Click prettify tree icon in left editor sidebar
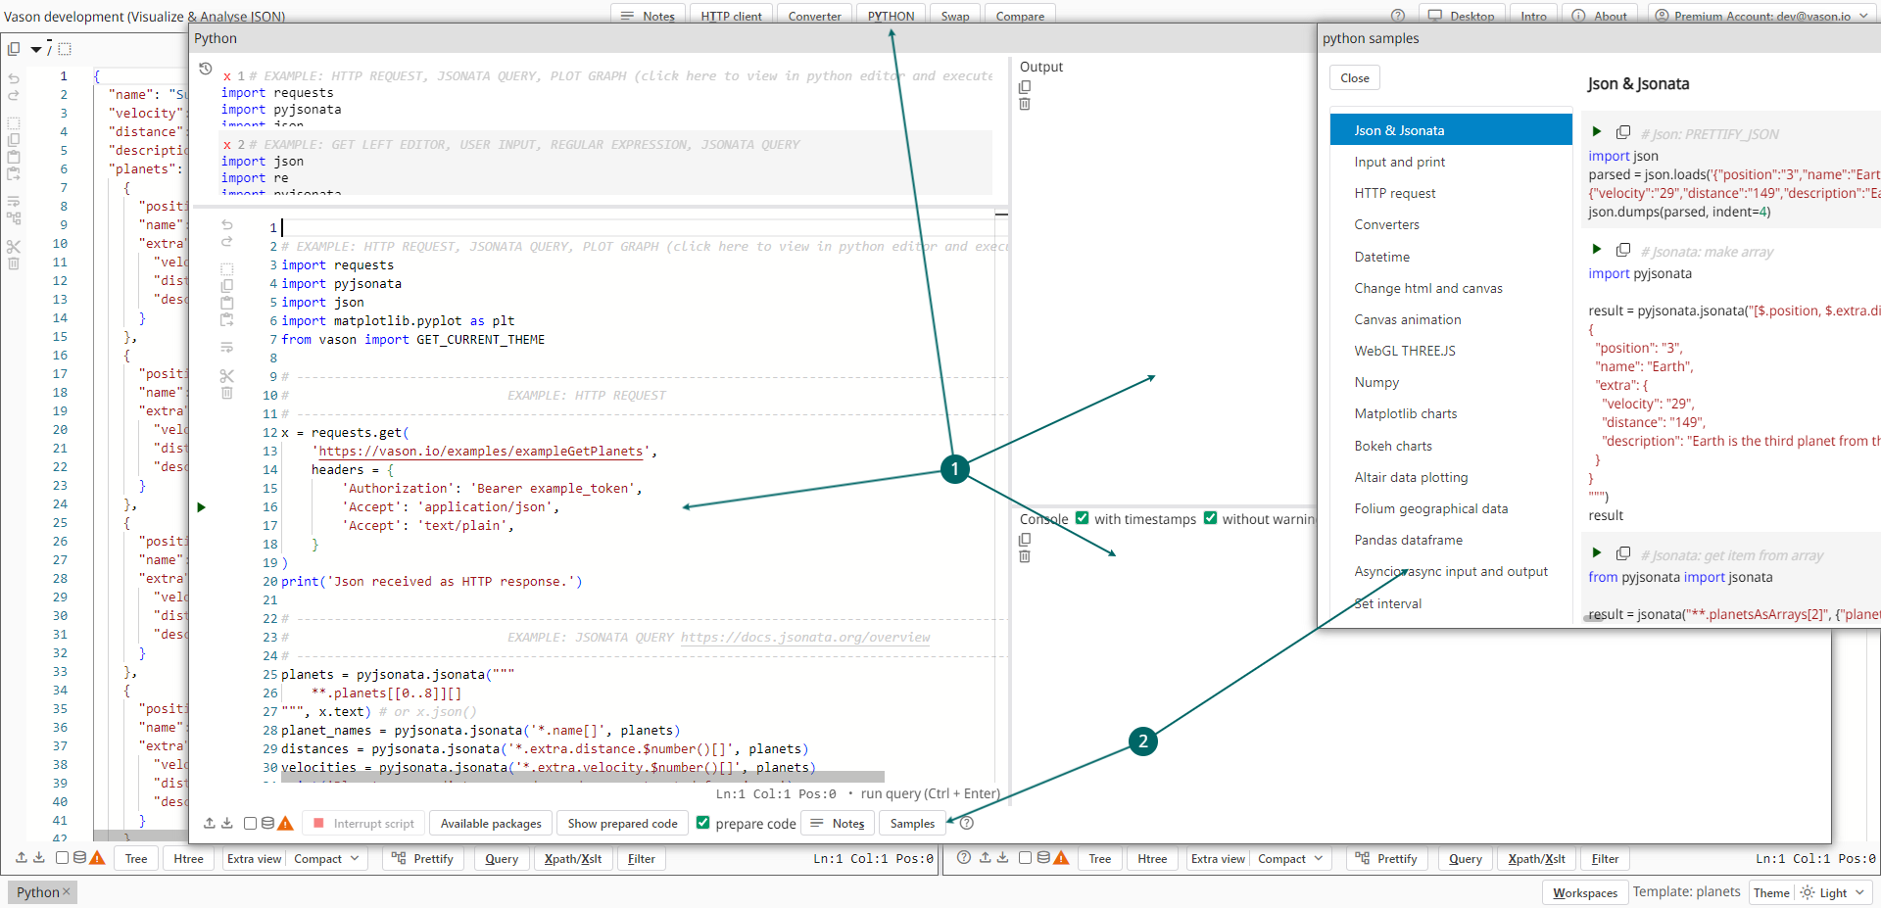Viewport: 1881px width, 908px height. click(x=14, y=218)
